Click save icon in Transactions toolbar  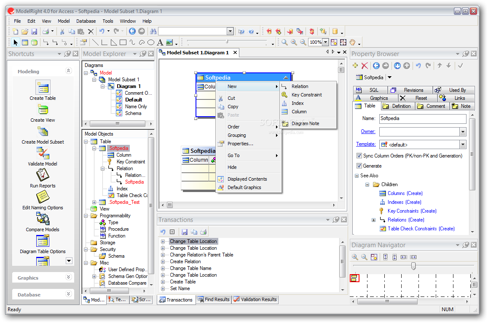click(185, 232)
